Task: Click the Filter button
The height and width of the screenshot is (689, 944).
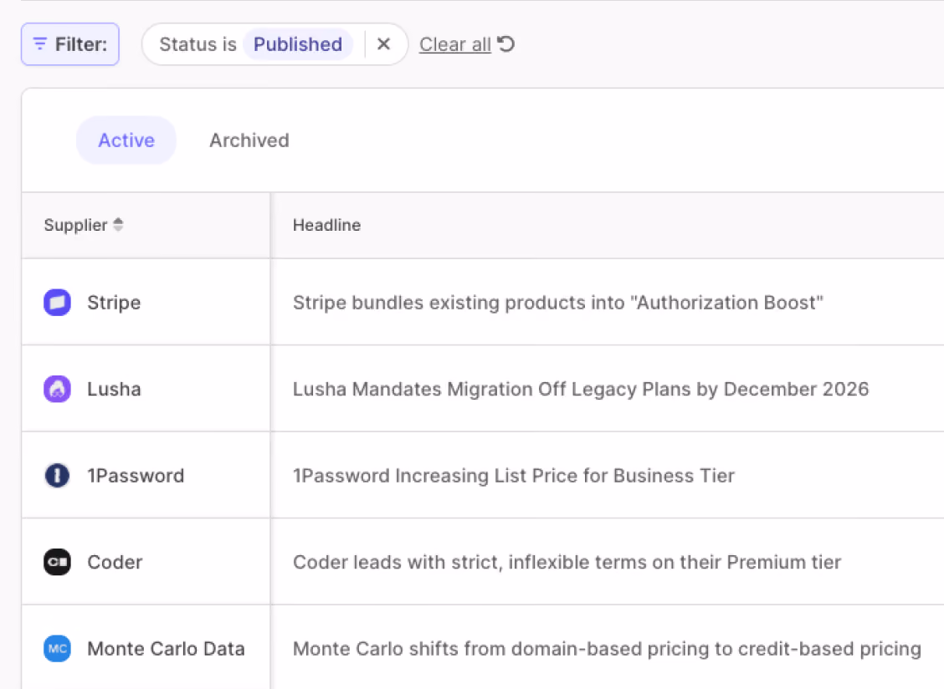Action: (x=69, y=44)
